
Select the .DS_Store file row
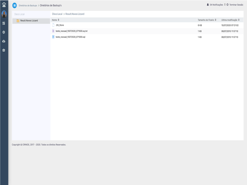(x=60, y=25)
